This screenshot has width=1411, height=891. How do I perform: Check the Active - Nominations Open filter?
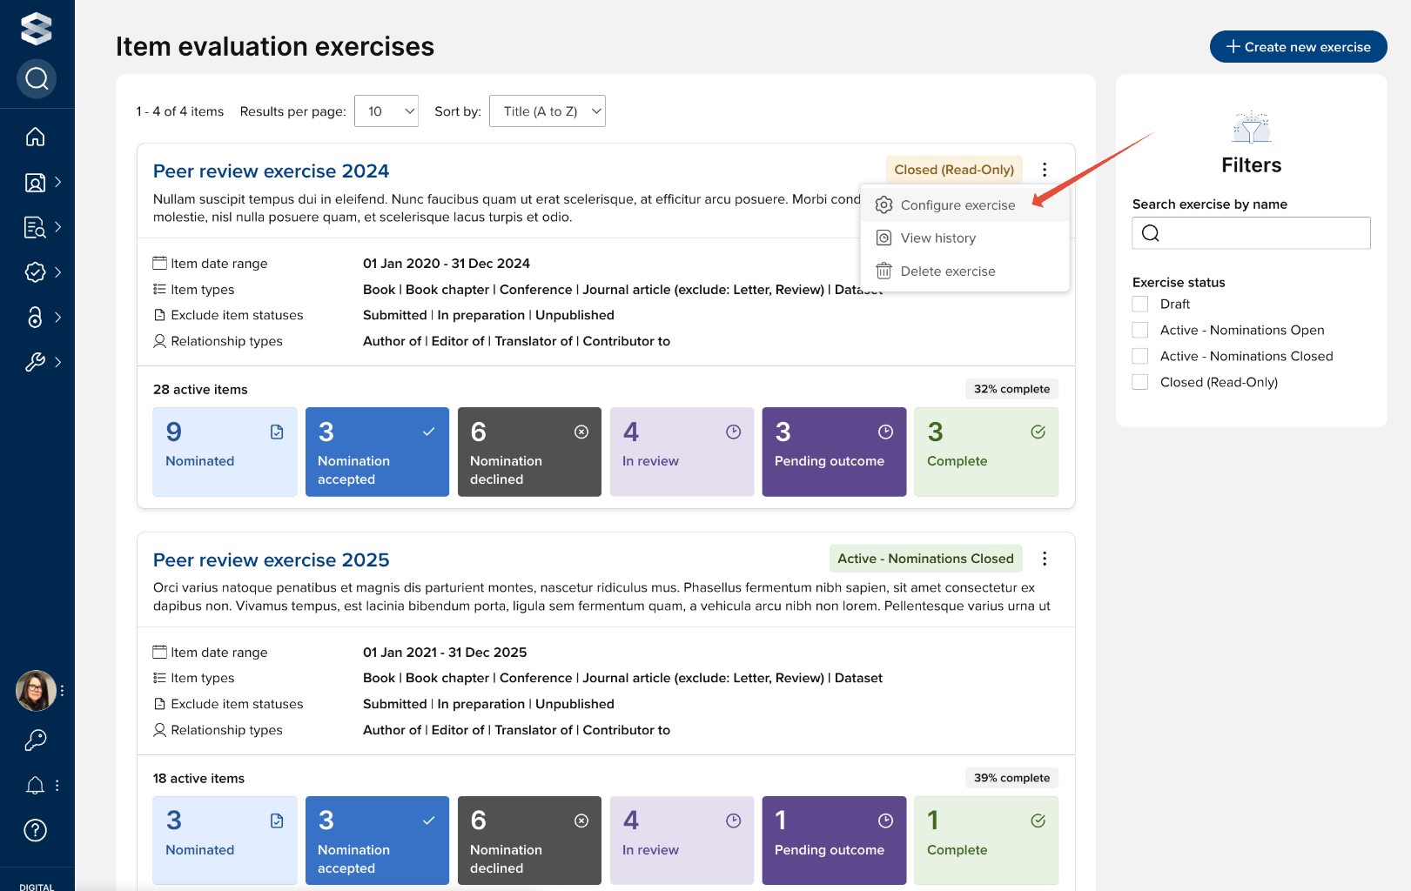pos(1140,330)
